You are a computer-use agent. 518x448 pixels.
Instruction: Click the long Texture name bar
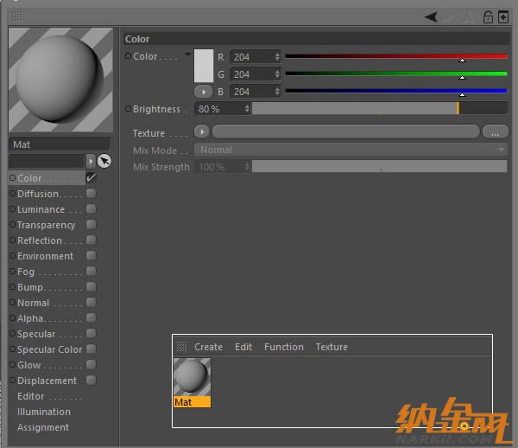[346, 132]
